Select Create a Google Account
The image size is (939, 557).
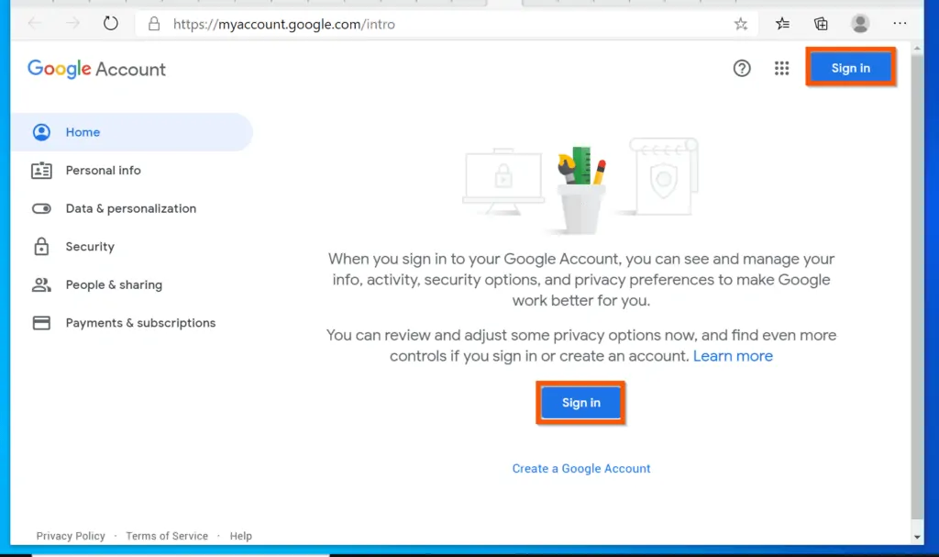tap(580, 468)
